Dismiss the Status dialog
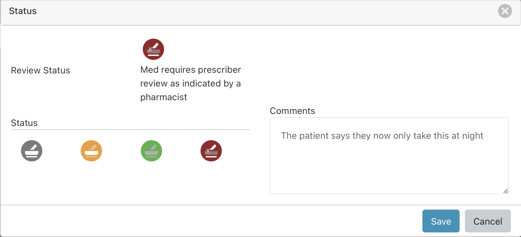The width and height of the screenshot is (521, 237). tap(505, 11)
